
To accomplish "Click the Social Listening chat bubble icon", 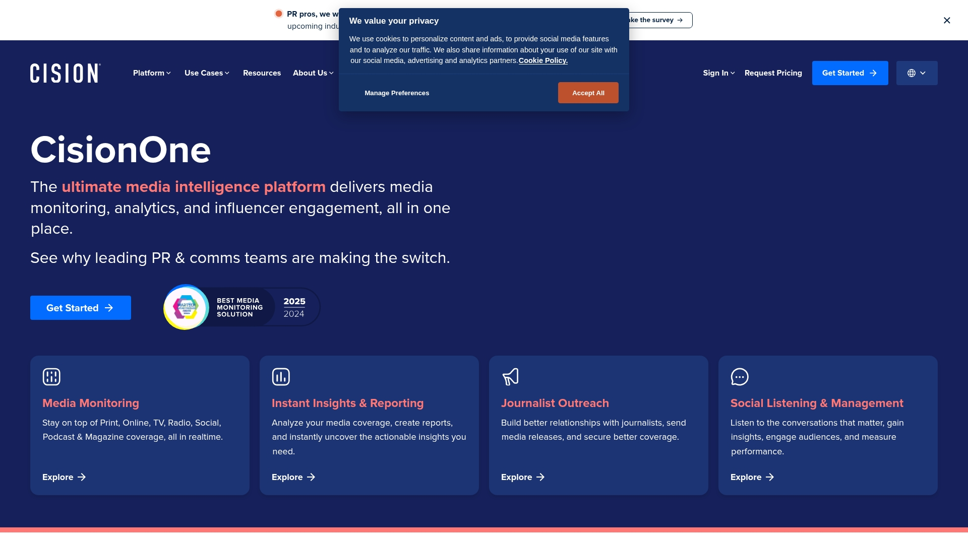I will coord(740,377).
